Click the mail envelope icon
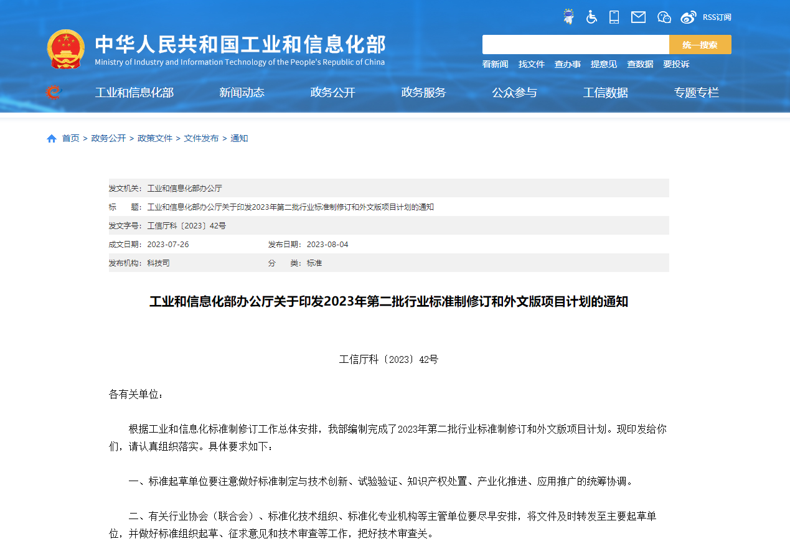Screen dimensions: 790x554 [x=638, y=17]
